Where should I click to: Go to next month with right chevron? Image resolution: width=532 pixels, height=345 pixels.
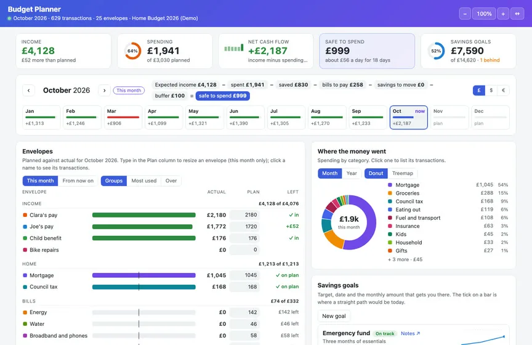pos(104,91)
